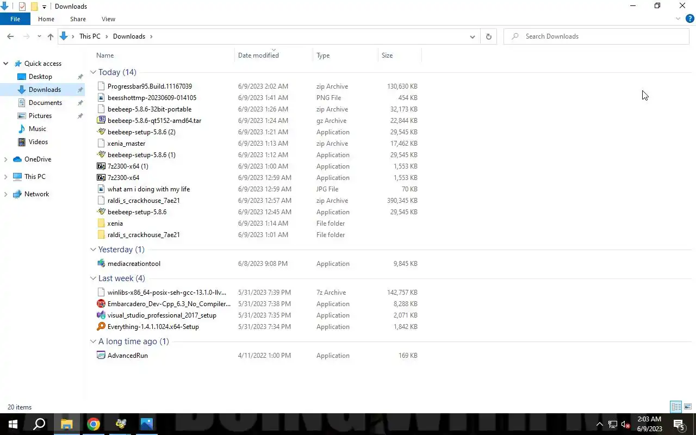Image resolution: width=696 pixels, height=435 pixels.
Task: Open the recent locations dropdown arrow
Action: [x=39, y=36]
